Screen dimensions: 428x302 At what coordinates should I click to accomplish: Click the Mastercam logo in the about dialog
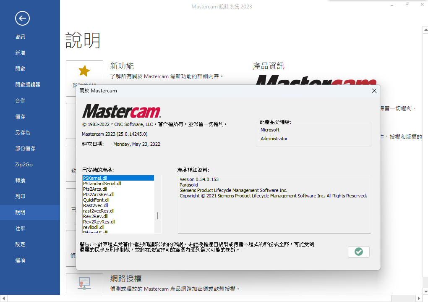pos(122,111)
